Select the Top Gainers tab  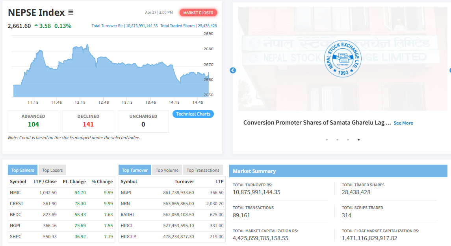[23, 170]
